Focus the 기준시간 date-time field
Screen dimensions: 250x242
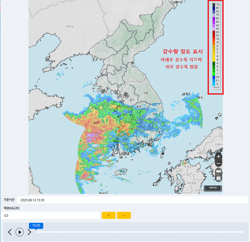tap(132, 200)
